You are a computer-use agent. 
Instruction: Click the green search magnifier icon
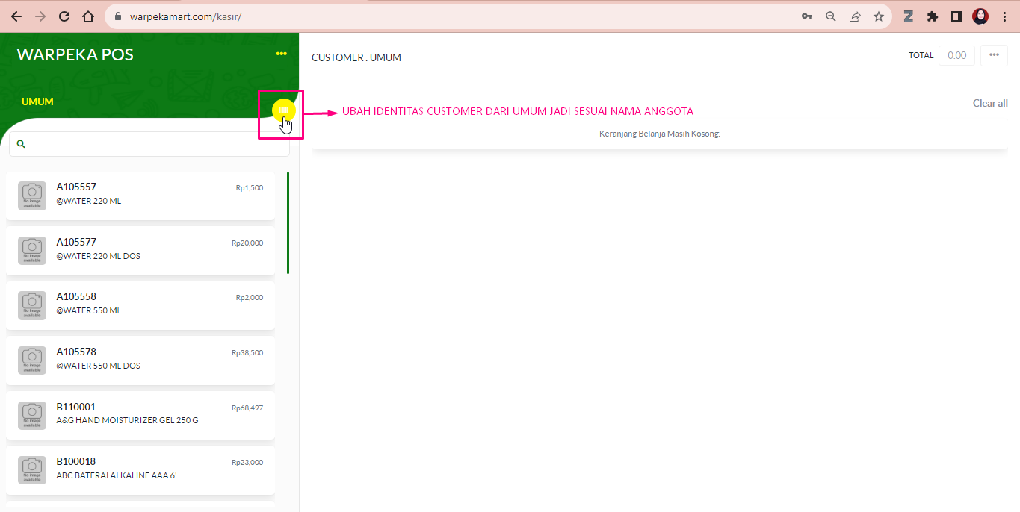pos(21,144)
